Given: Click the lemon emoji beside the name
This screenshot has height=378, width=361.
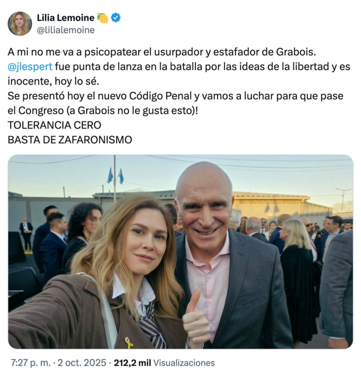Looking at the screenshot, I should (x=103, y=18).
